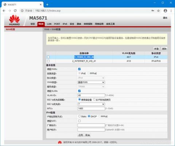175x146 pixels.
Task: Reload the router page
Action: (15, 11)
